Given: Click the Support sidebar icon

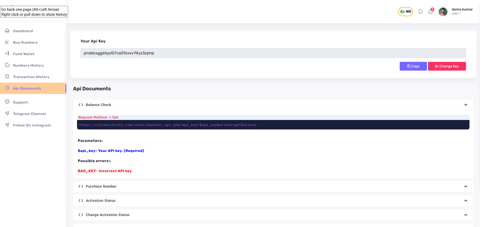Looking at the screenshot, I should point(7,102).
